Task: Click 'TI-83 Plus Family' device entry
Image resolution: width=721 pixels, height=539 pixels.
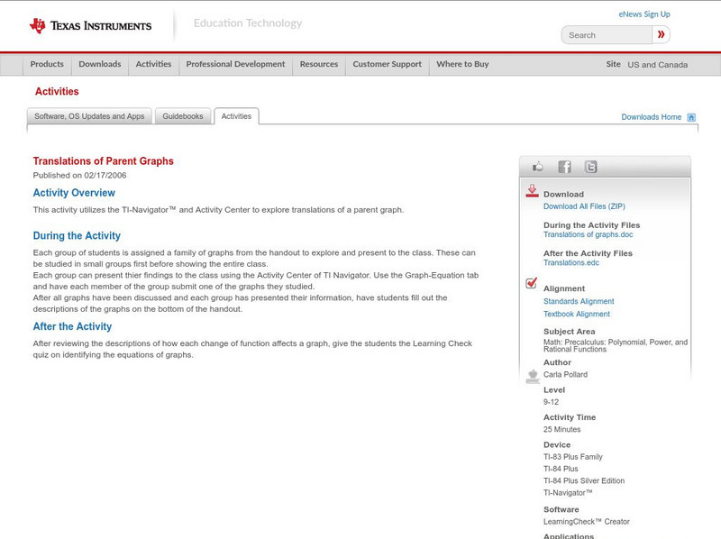Action: pyautogui.click(x=573, y=457)
